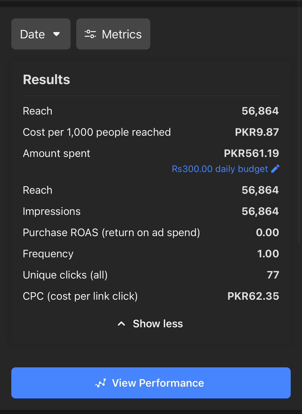
Task: Open the Date filter by its label
Action: pyautogui.click(x=33, y=34)
